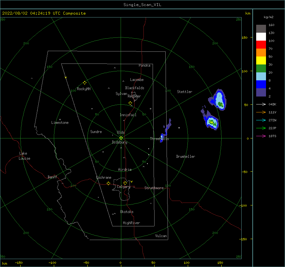285x267 pixels.
Task: Click the yellow diamond marker above Calgary
Action: click(x=125, y=183)
